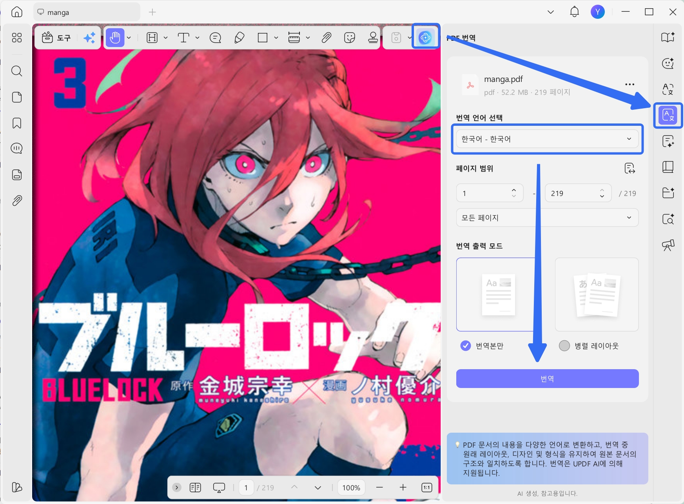The height and width of the screenshot is (504, 684).
Task: Select the hand tool
Action: pyautogui.click(x=115, y=38)
